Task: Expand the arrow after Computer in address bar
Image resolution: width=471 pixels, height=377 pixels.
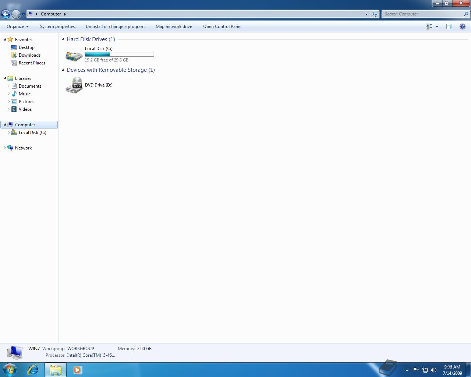Action: pos(65,14)
